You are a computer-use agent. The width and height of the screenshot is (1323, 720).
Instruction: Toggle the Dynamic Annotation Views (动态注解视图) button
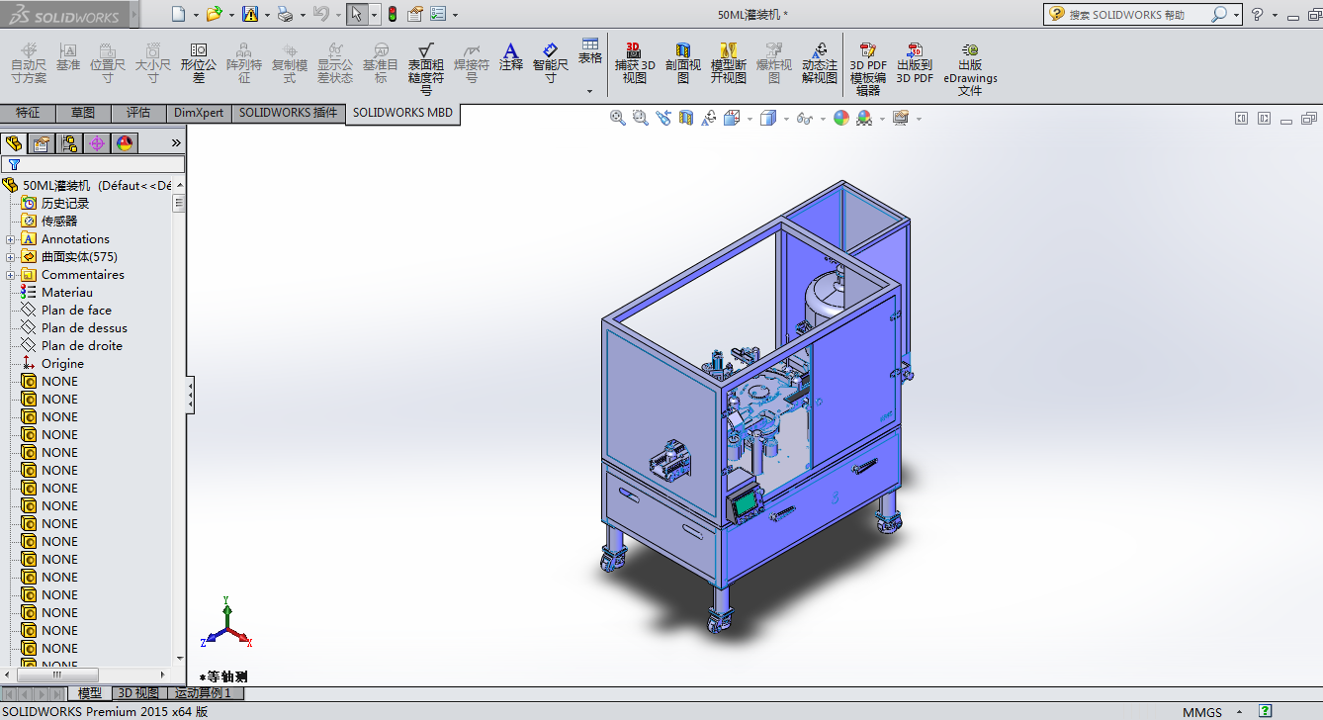pos(819,62)
